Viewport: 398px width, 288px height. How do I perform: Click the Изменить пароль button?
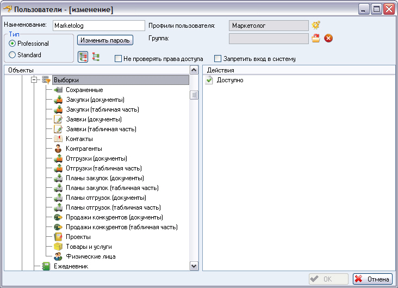coord(105,40)
